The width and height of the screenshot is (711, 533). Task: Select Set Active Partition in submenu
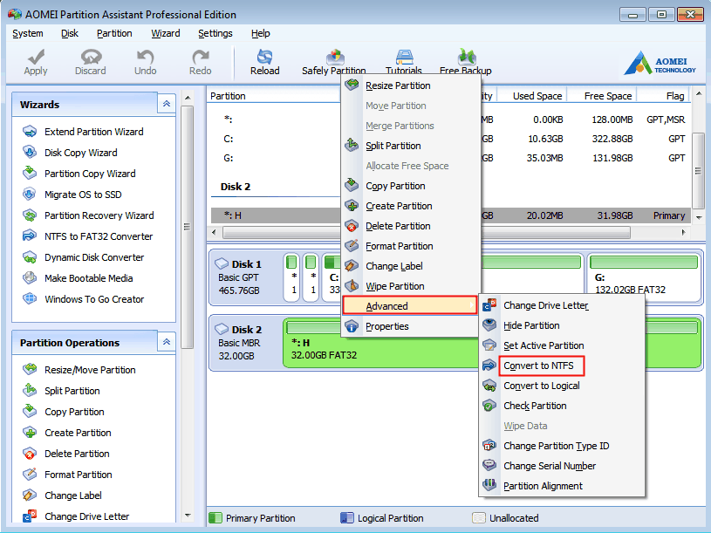coord(562,345)
